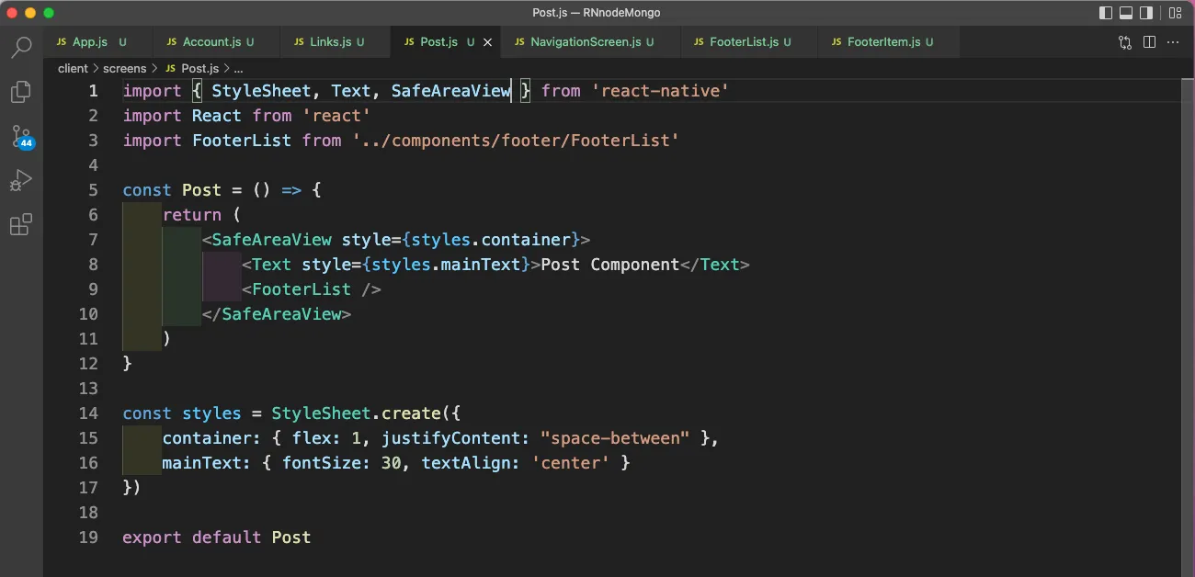The height and width of the screenshot is (577, 1195).
Task: Click the Post.js breadcrumb item
Action: (x=199, y=69)
